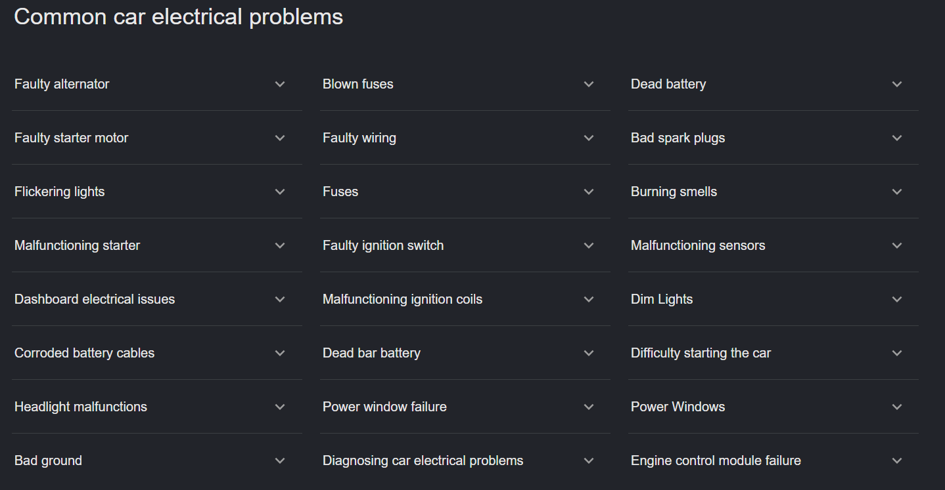Expand the Dim Lights entry
This screenshot has width=945, height=490.
tap(897, 299)
